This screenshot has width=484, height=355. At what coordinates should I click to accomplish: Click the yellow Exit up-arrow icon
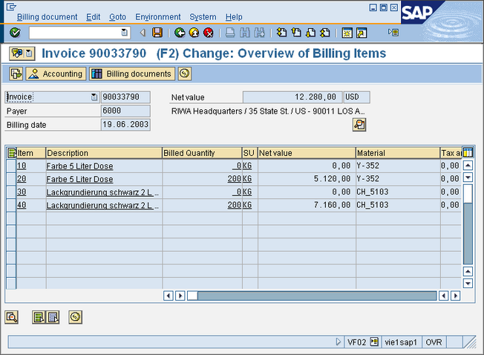pos(194,33)
